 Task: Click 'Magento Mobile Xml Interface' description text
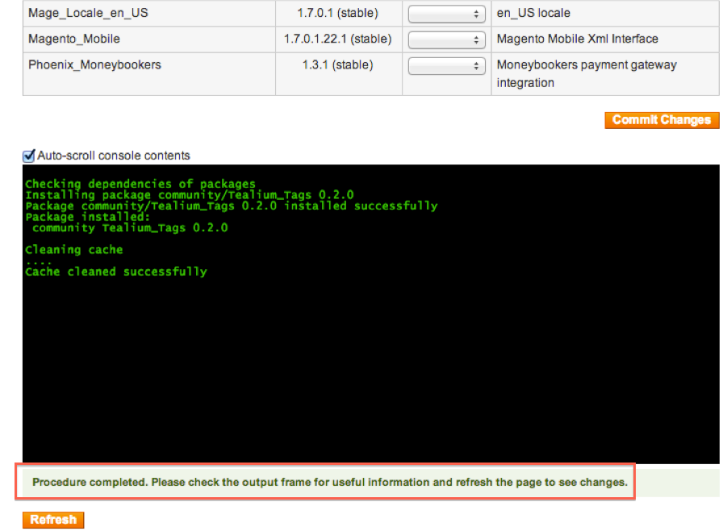pyautogui.click(x=577, y=39)
